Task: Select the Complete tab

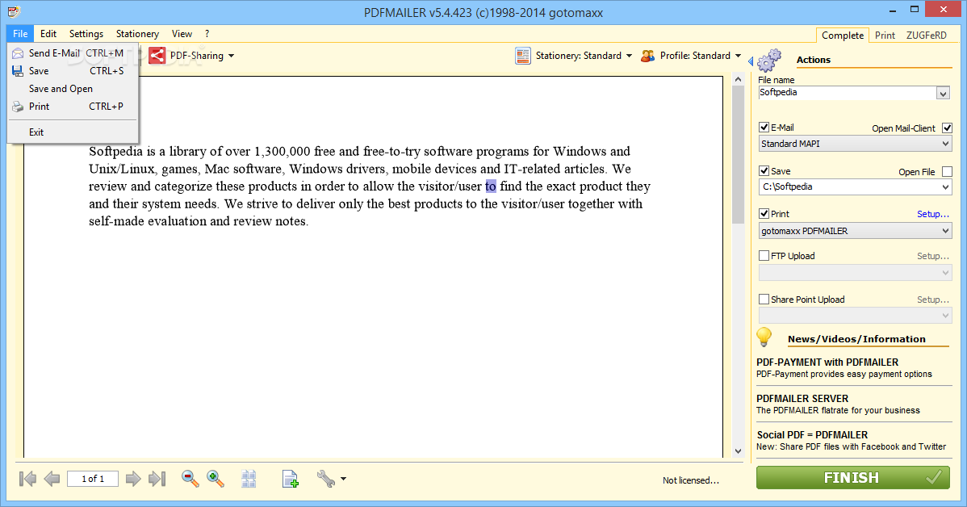Action: click(x=843, y=36)
